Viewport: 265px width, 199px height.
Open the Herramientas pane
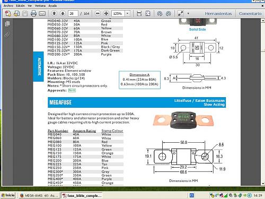click(x=218, y=14)
